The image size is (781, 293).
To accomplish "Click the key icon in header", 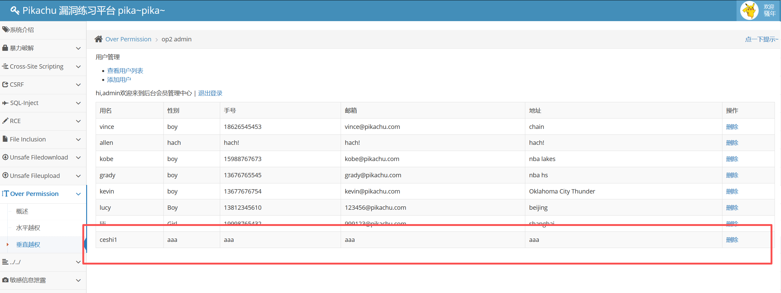I will coord(15,10).
